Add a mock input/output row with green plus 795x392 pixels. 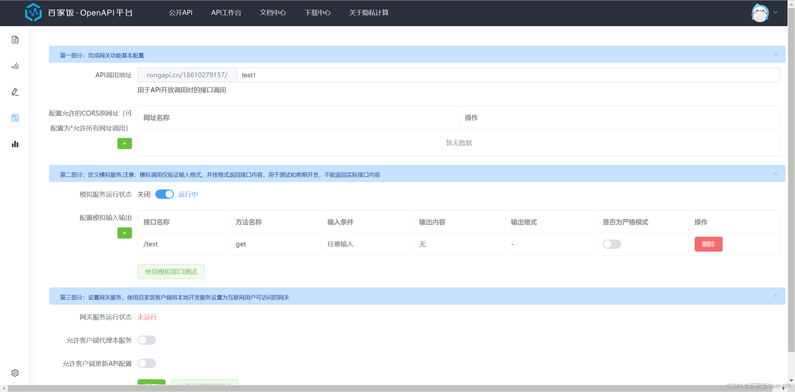click(x=125, y=233)
